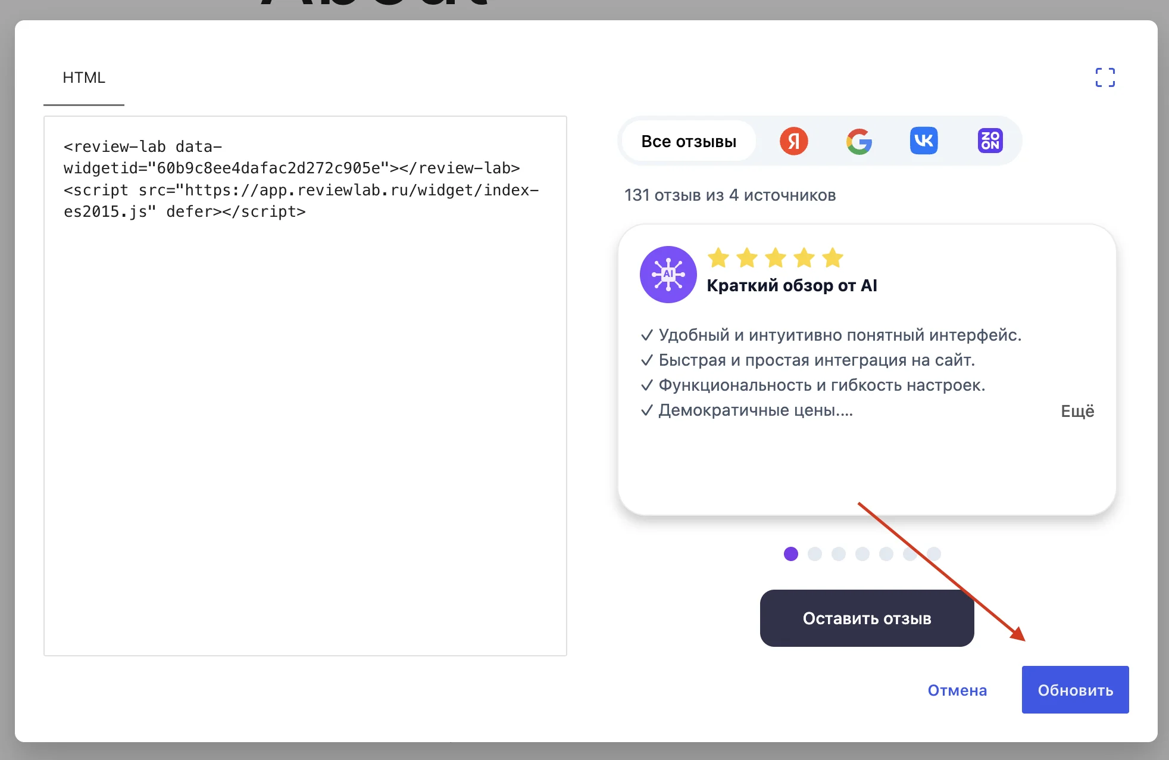This screenshot has height=760, width=1169.
Task: Filter reviews by the Yandex icon
Action: (793, 141)
